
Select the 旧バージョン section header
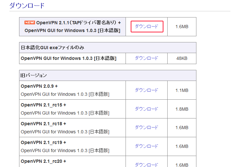34,75
